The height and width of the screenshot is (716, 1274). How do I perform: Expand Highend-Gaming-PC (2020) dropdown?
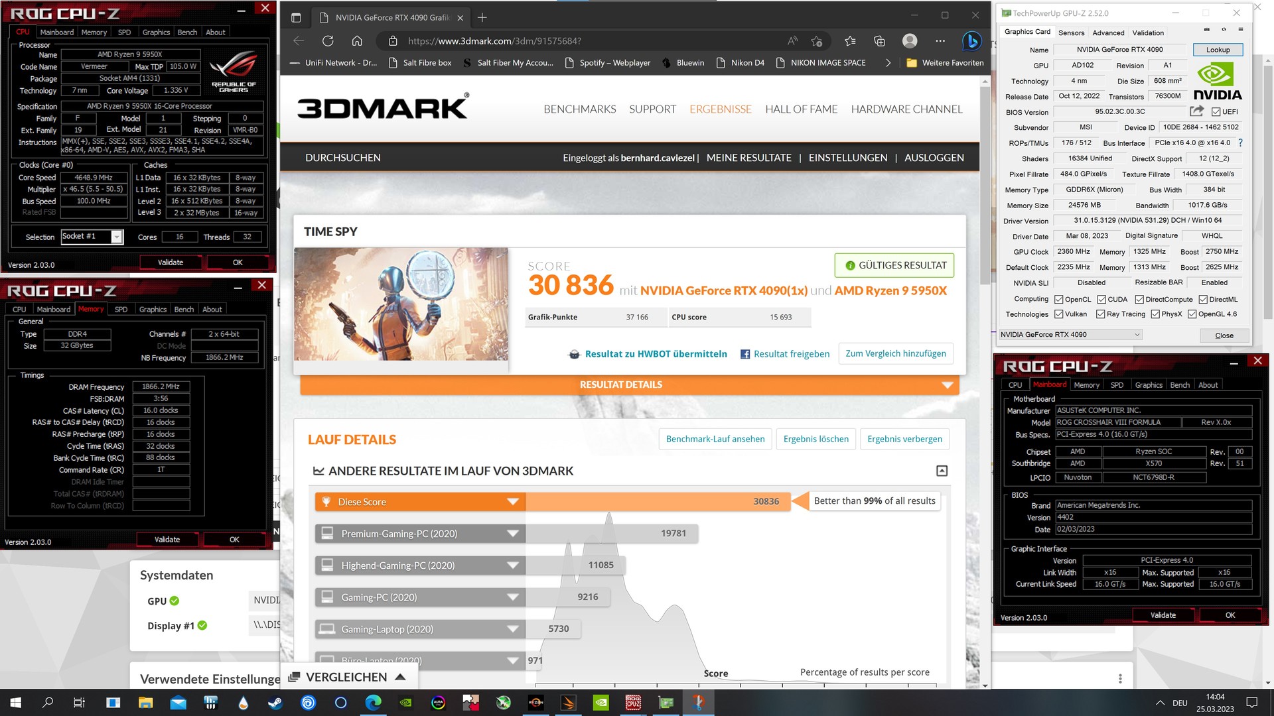pyautogui.click(x=512, y=566)
